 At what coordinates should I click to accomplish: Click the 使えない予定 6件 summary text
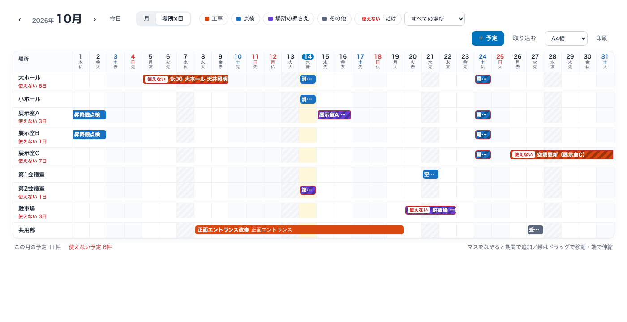90,247
